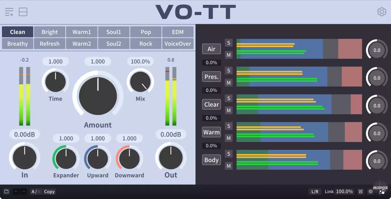Click the Amount value field above its knob
The height and width of the screenshot is (199, 391).
point(98,62)
